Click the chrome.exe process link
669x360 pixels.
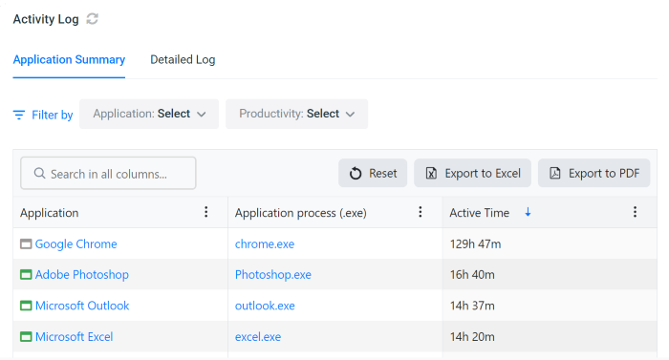point(265,244)
